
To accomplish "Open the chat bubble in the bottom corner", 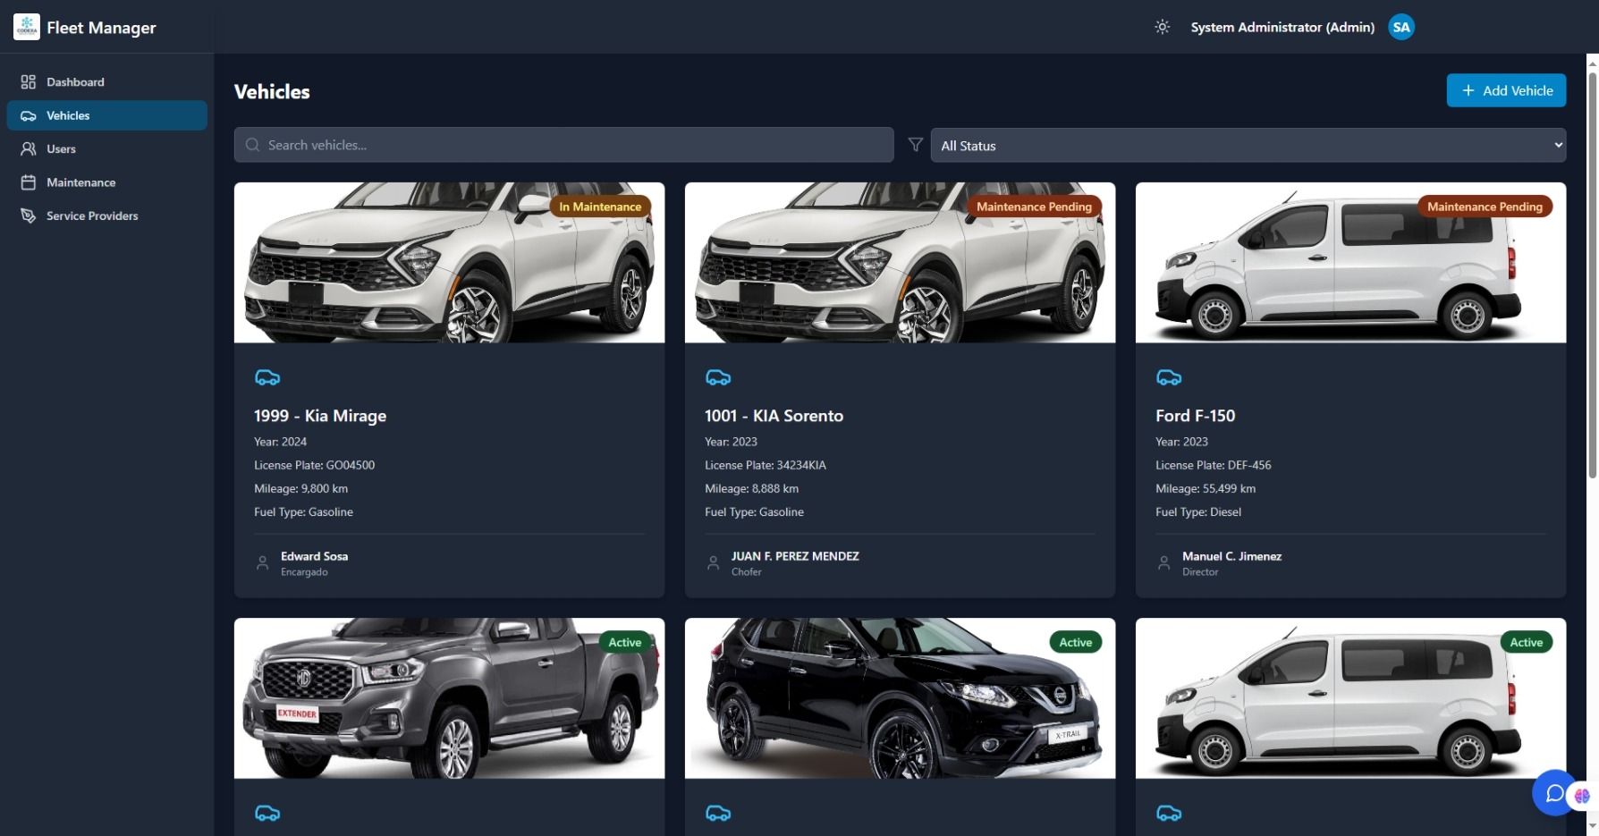I will tap(1554, 793).
